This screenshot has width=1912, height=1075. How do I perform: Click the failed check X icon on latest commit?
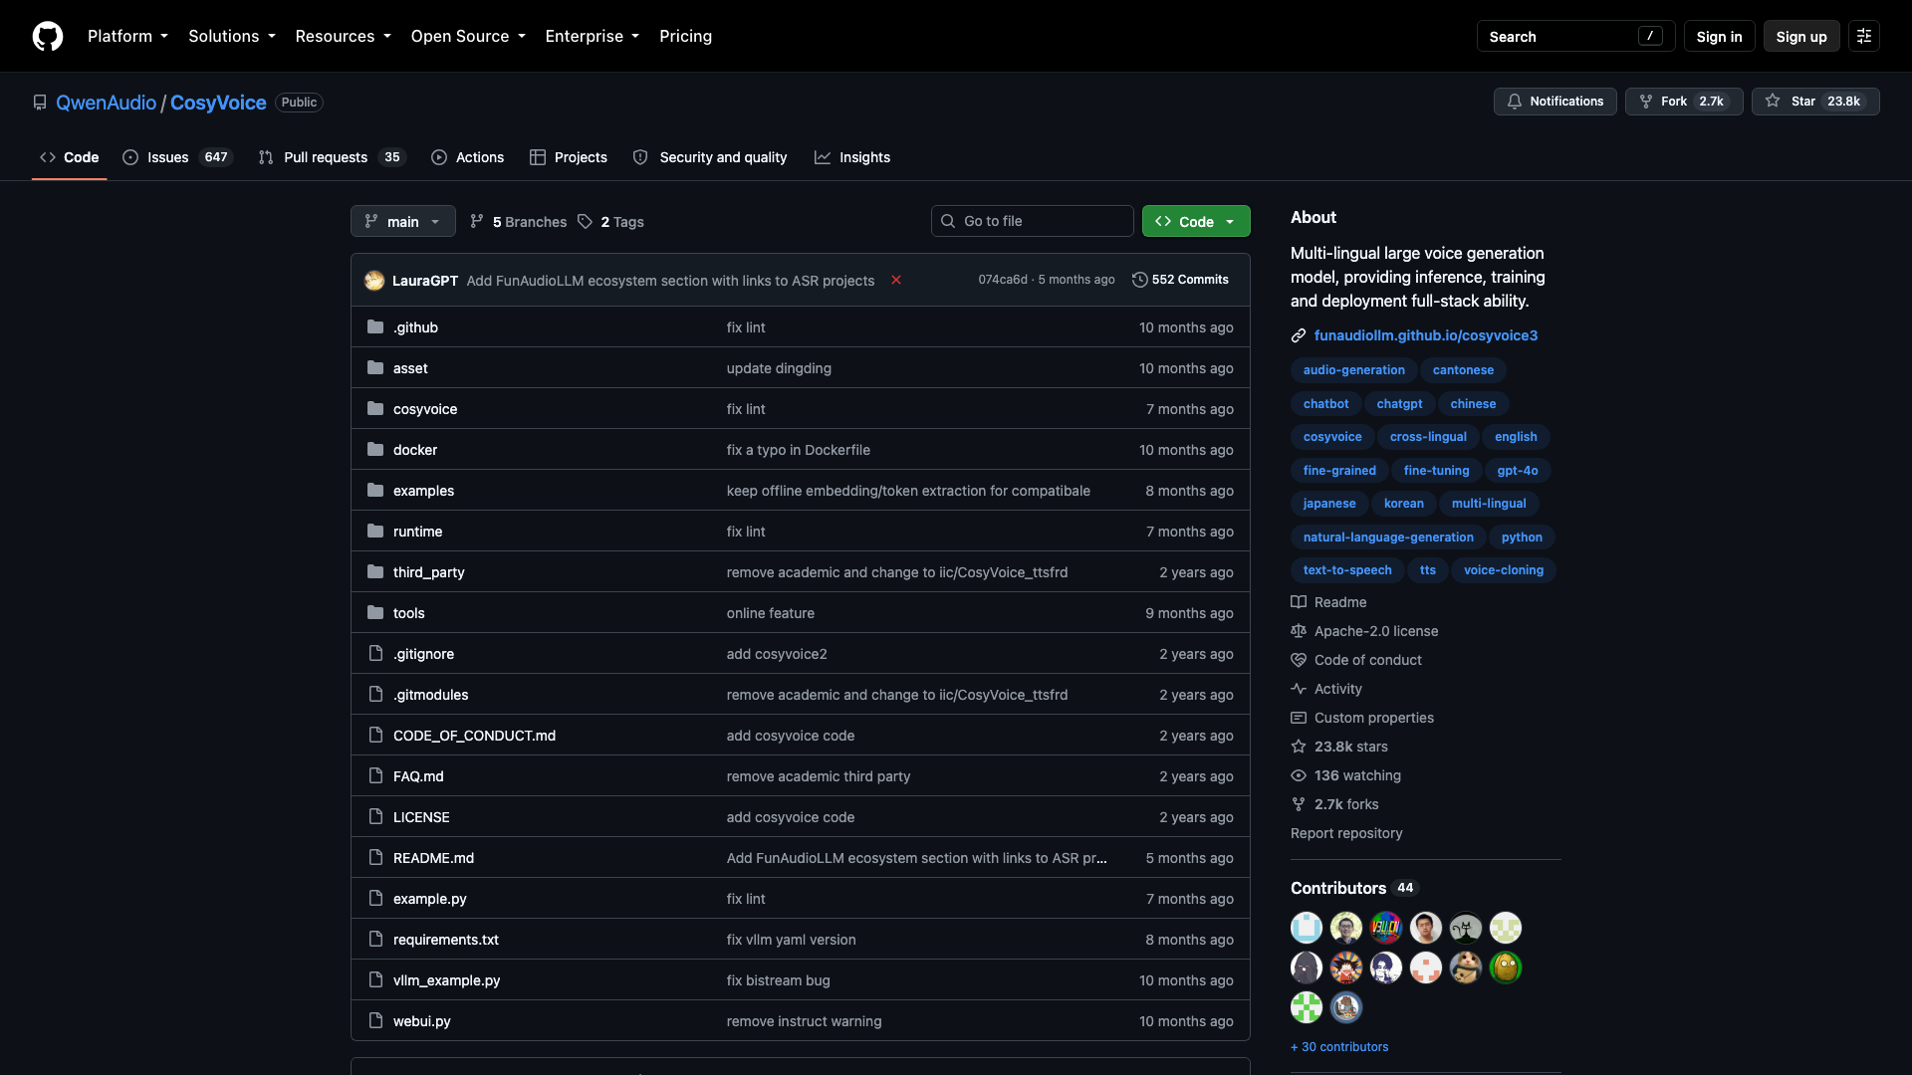pyautogui.click(x=896, y=280)
